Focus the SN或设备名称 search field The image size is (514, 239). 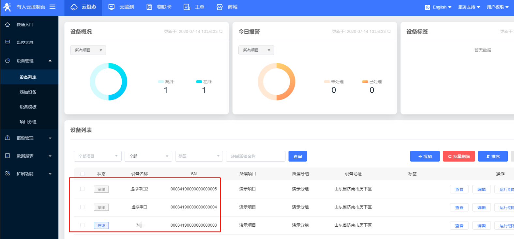click(x=255, y=156)
